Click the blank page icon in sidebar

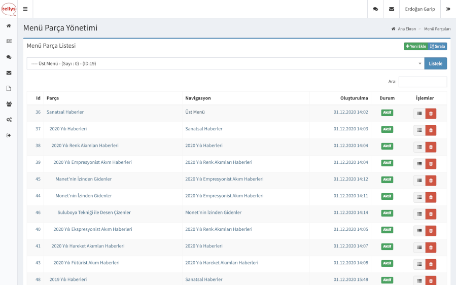[x=9, y=88]
